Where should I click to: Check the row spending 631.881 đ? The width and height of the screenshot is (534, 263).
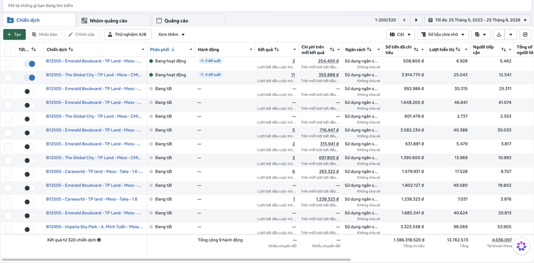(x=8, y=147)
